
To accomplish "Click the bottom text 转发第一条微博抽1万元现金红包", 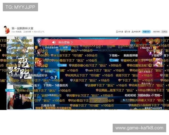I will [53, 108].
